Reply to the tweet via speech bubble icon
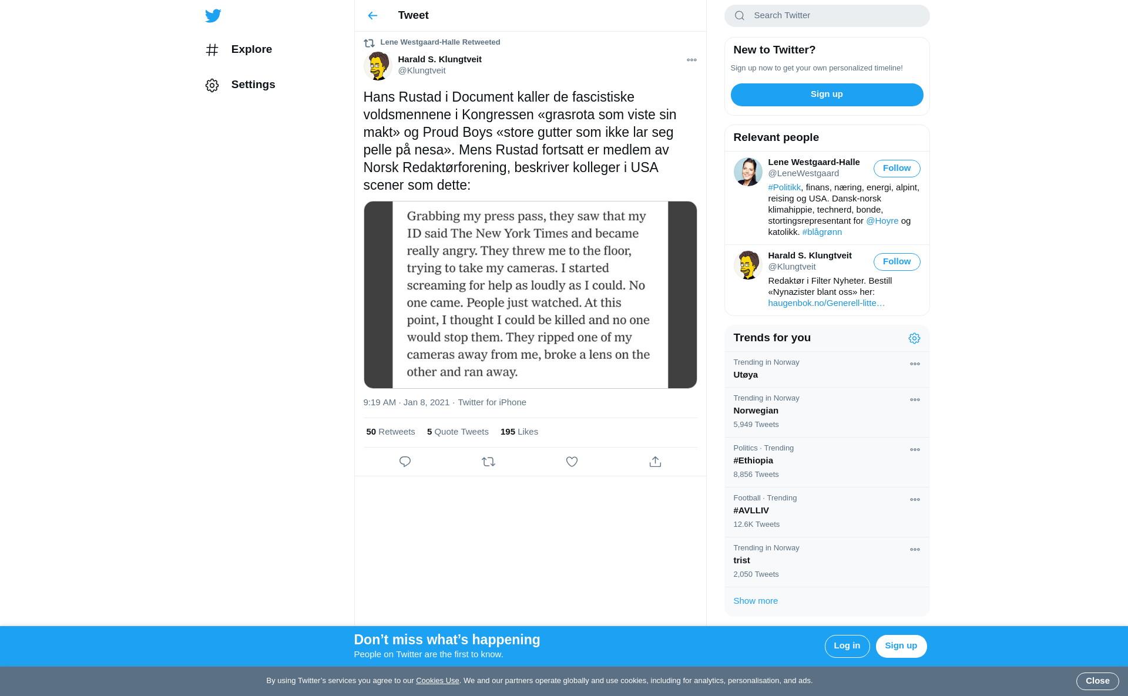This screenshot has height=696, width=1128. pos(405,462)
